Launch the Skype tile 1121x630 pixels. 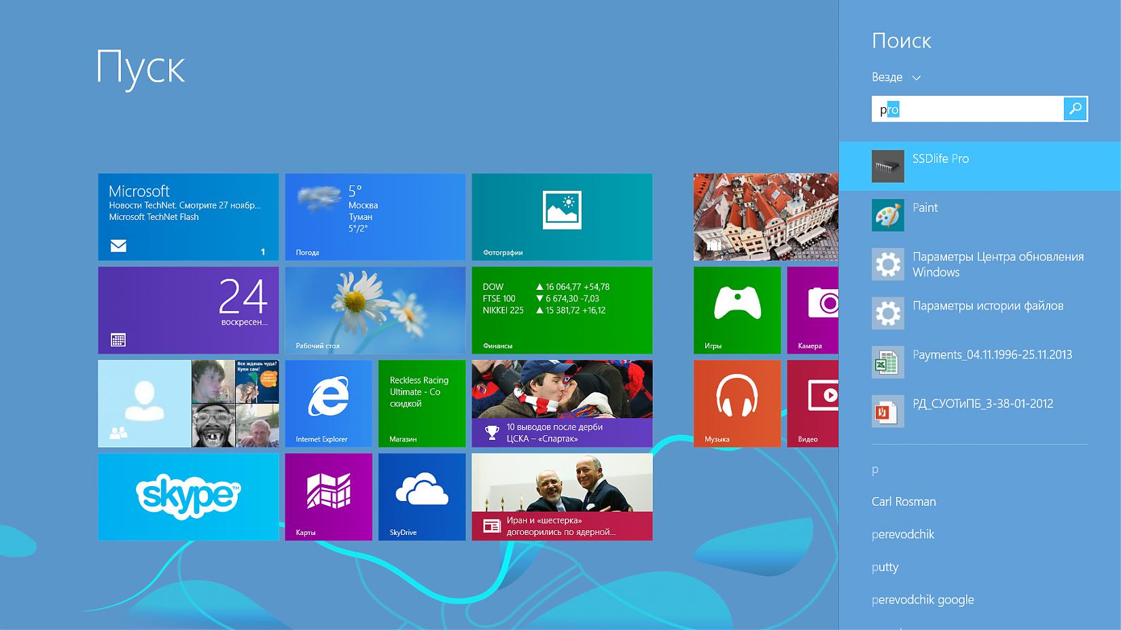[188, 497]
